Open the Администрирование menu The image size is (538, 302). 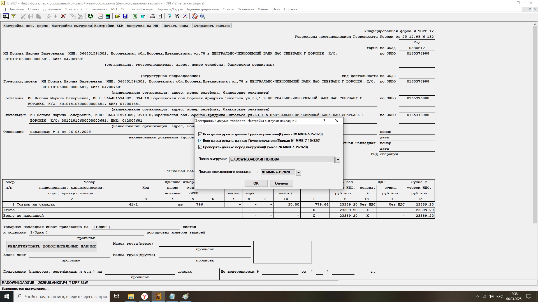(x=203, y=9)
